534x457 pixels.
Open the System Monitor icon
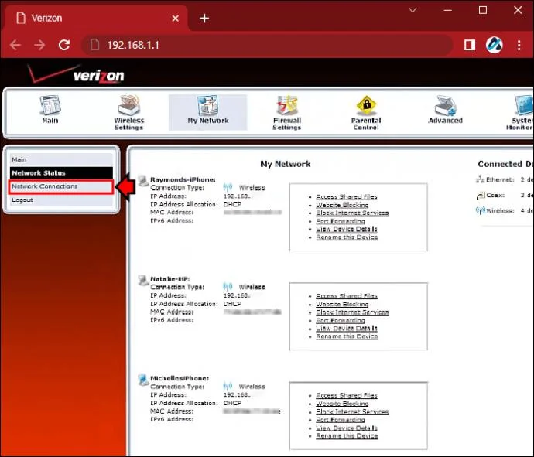(x=523, y=105)
